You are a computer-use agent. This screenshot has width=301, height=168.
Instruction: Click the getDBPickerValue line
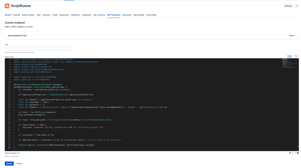(x=41, y=87)
